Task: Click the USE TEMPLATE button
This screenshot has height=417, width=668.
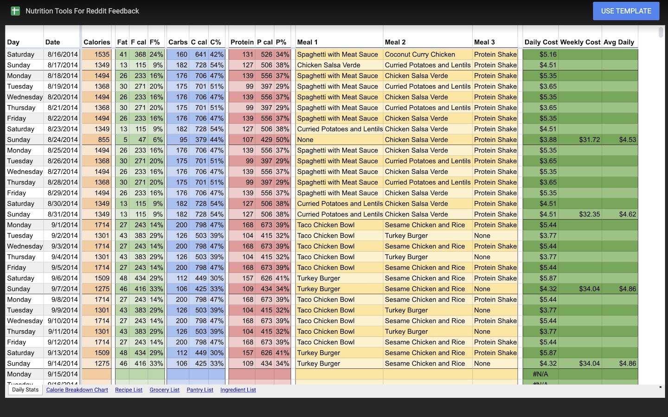Action: 626,11
